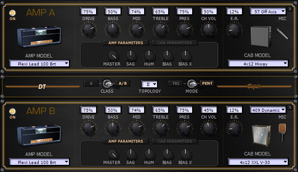Select PENT mode option
The image size is (298, 172).
coord(207,83)
